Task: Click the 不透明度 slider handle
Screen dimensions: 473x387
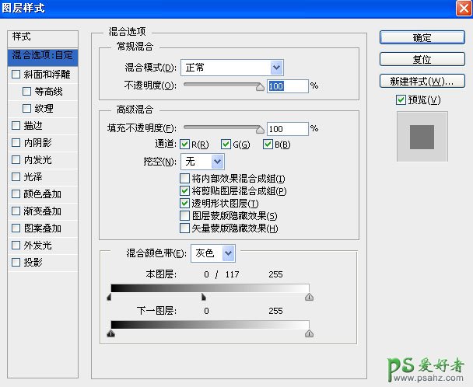Action: pyautogui.click(x=260, y=87)
